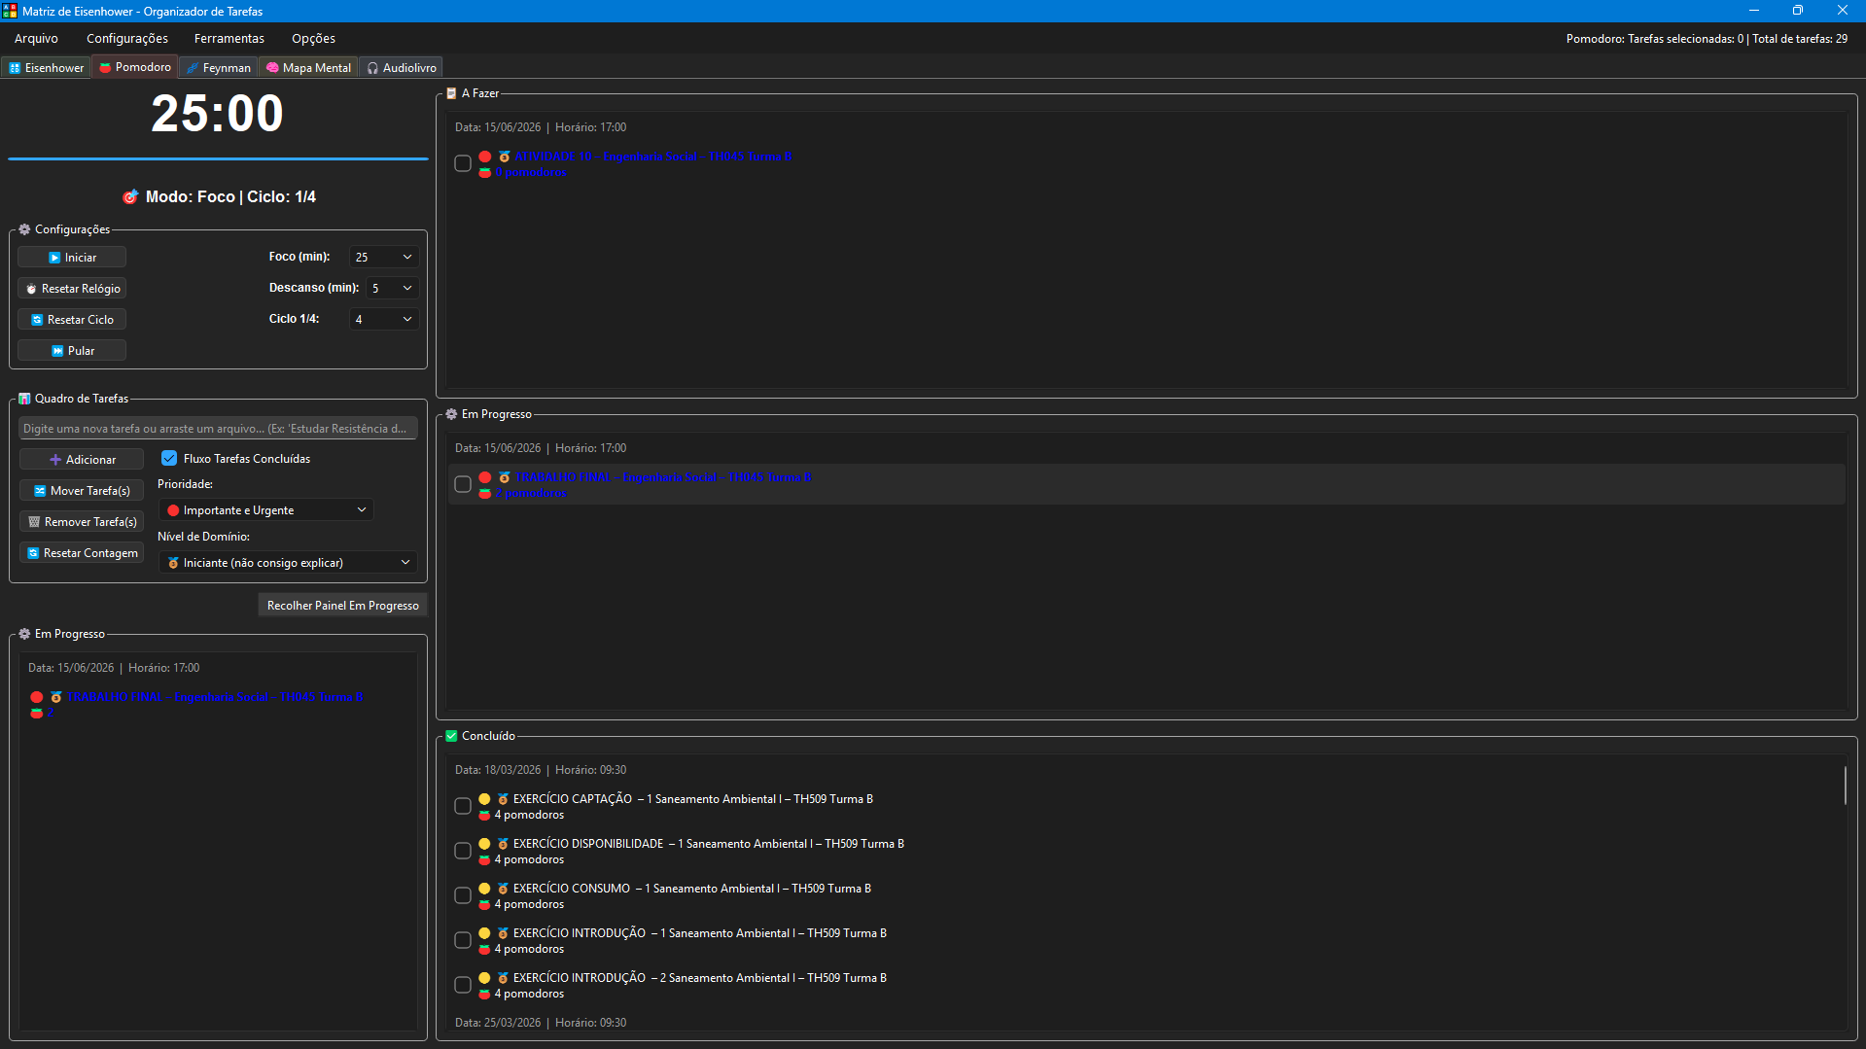The height and width of the screenshot is (1049, 1866).
Task: Open the Foco (min) dropdown
Action: 384,258
